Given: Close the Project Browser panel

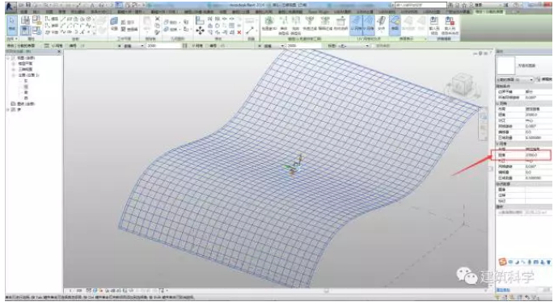Looking at the screenshot, I should coord(59,52).
